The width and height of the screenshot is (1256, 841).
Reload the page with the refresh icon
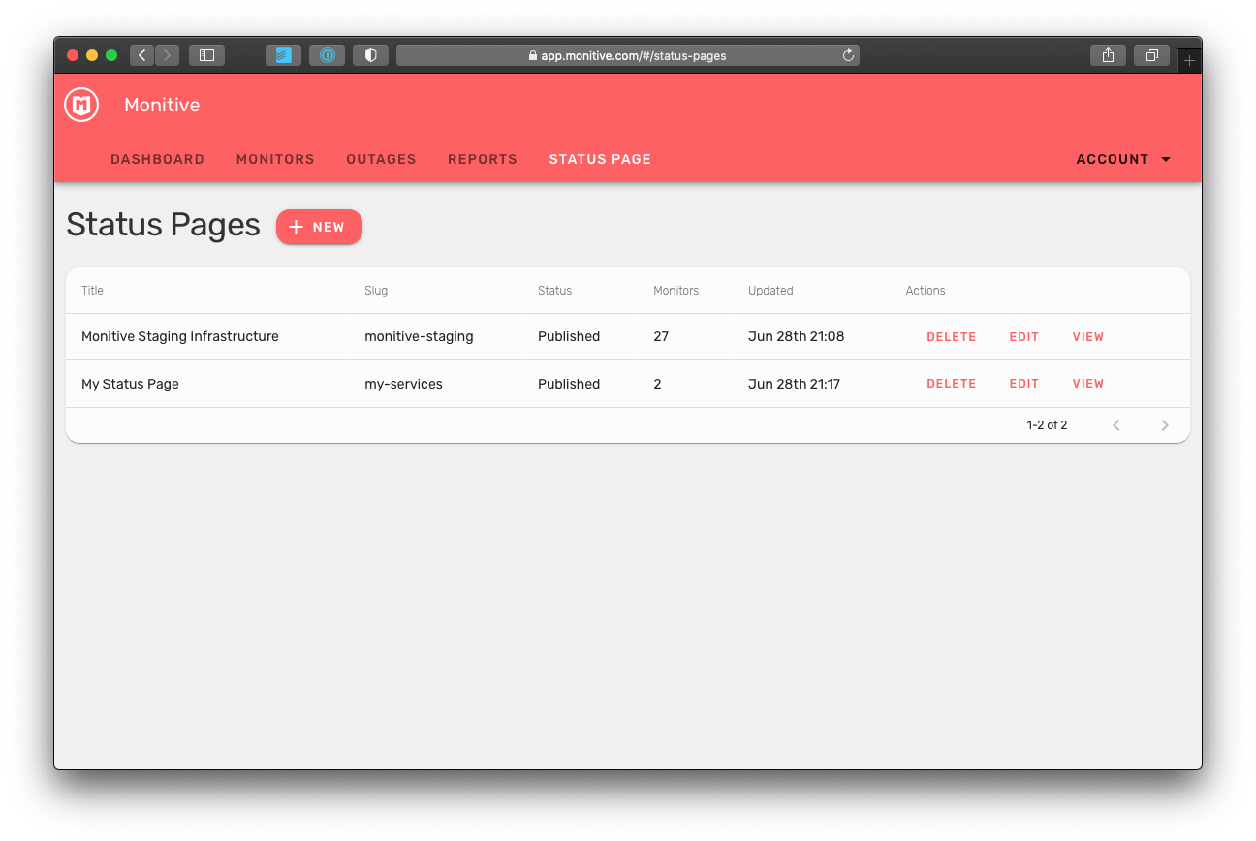click(x=848, y=55)
